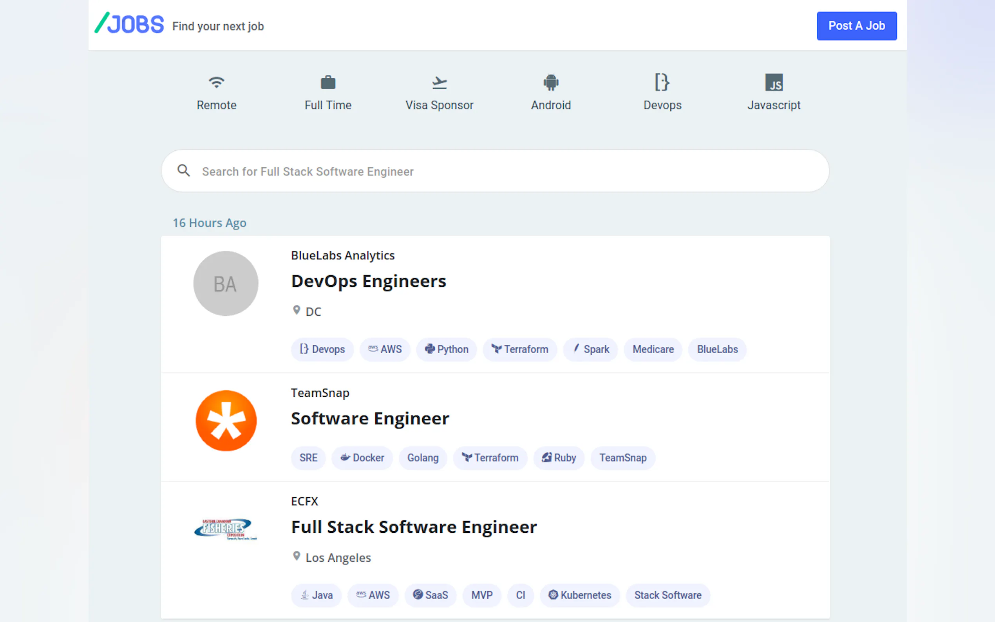This screenshot has width=995, height=622.
Task: Click the MVP tag
Action: pos(482,595)
